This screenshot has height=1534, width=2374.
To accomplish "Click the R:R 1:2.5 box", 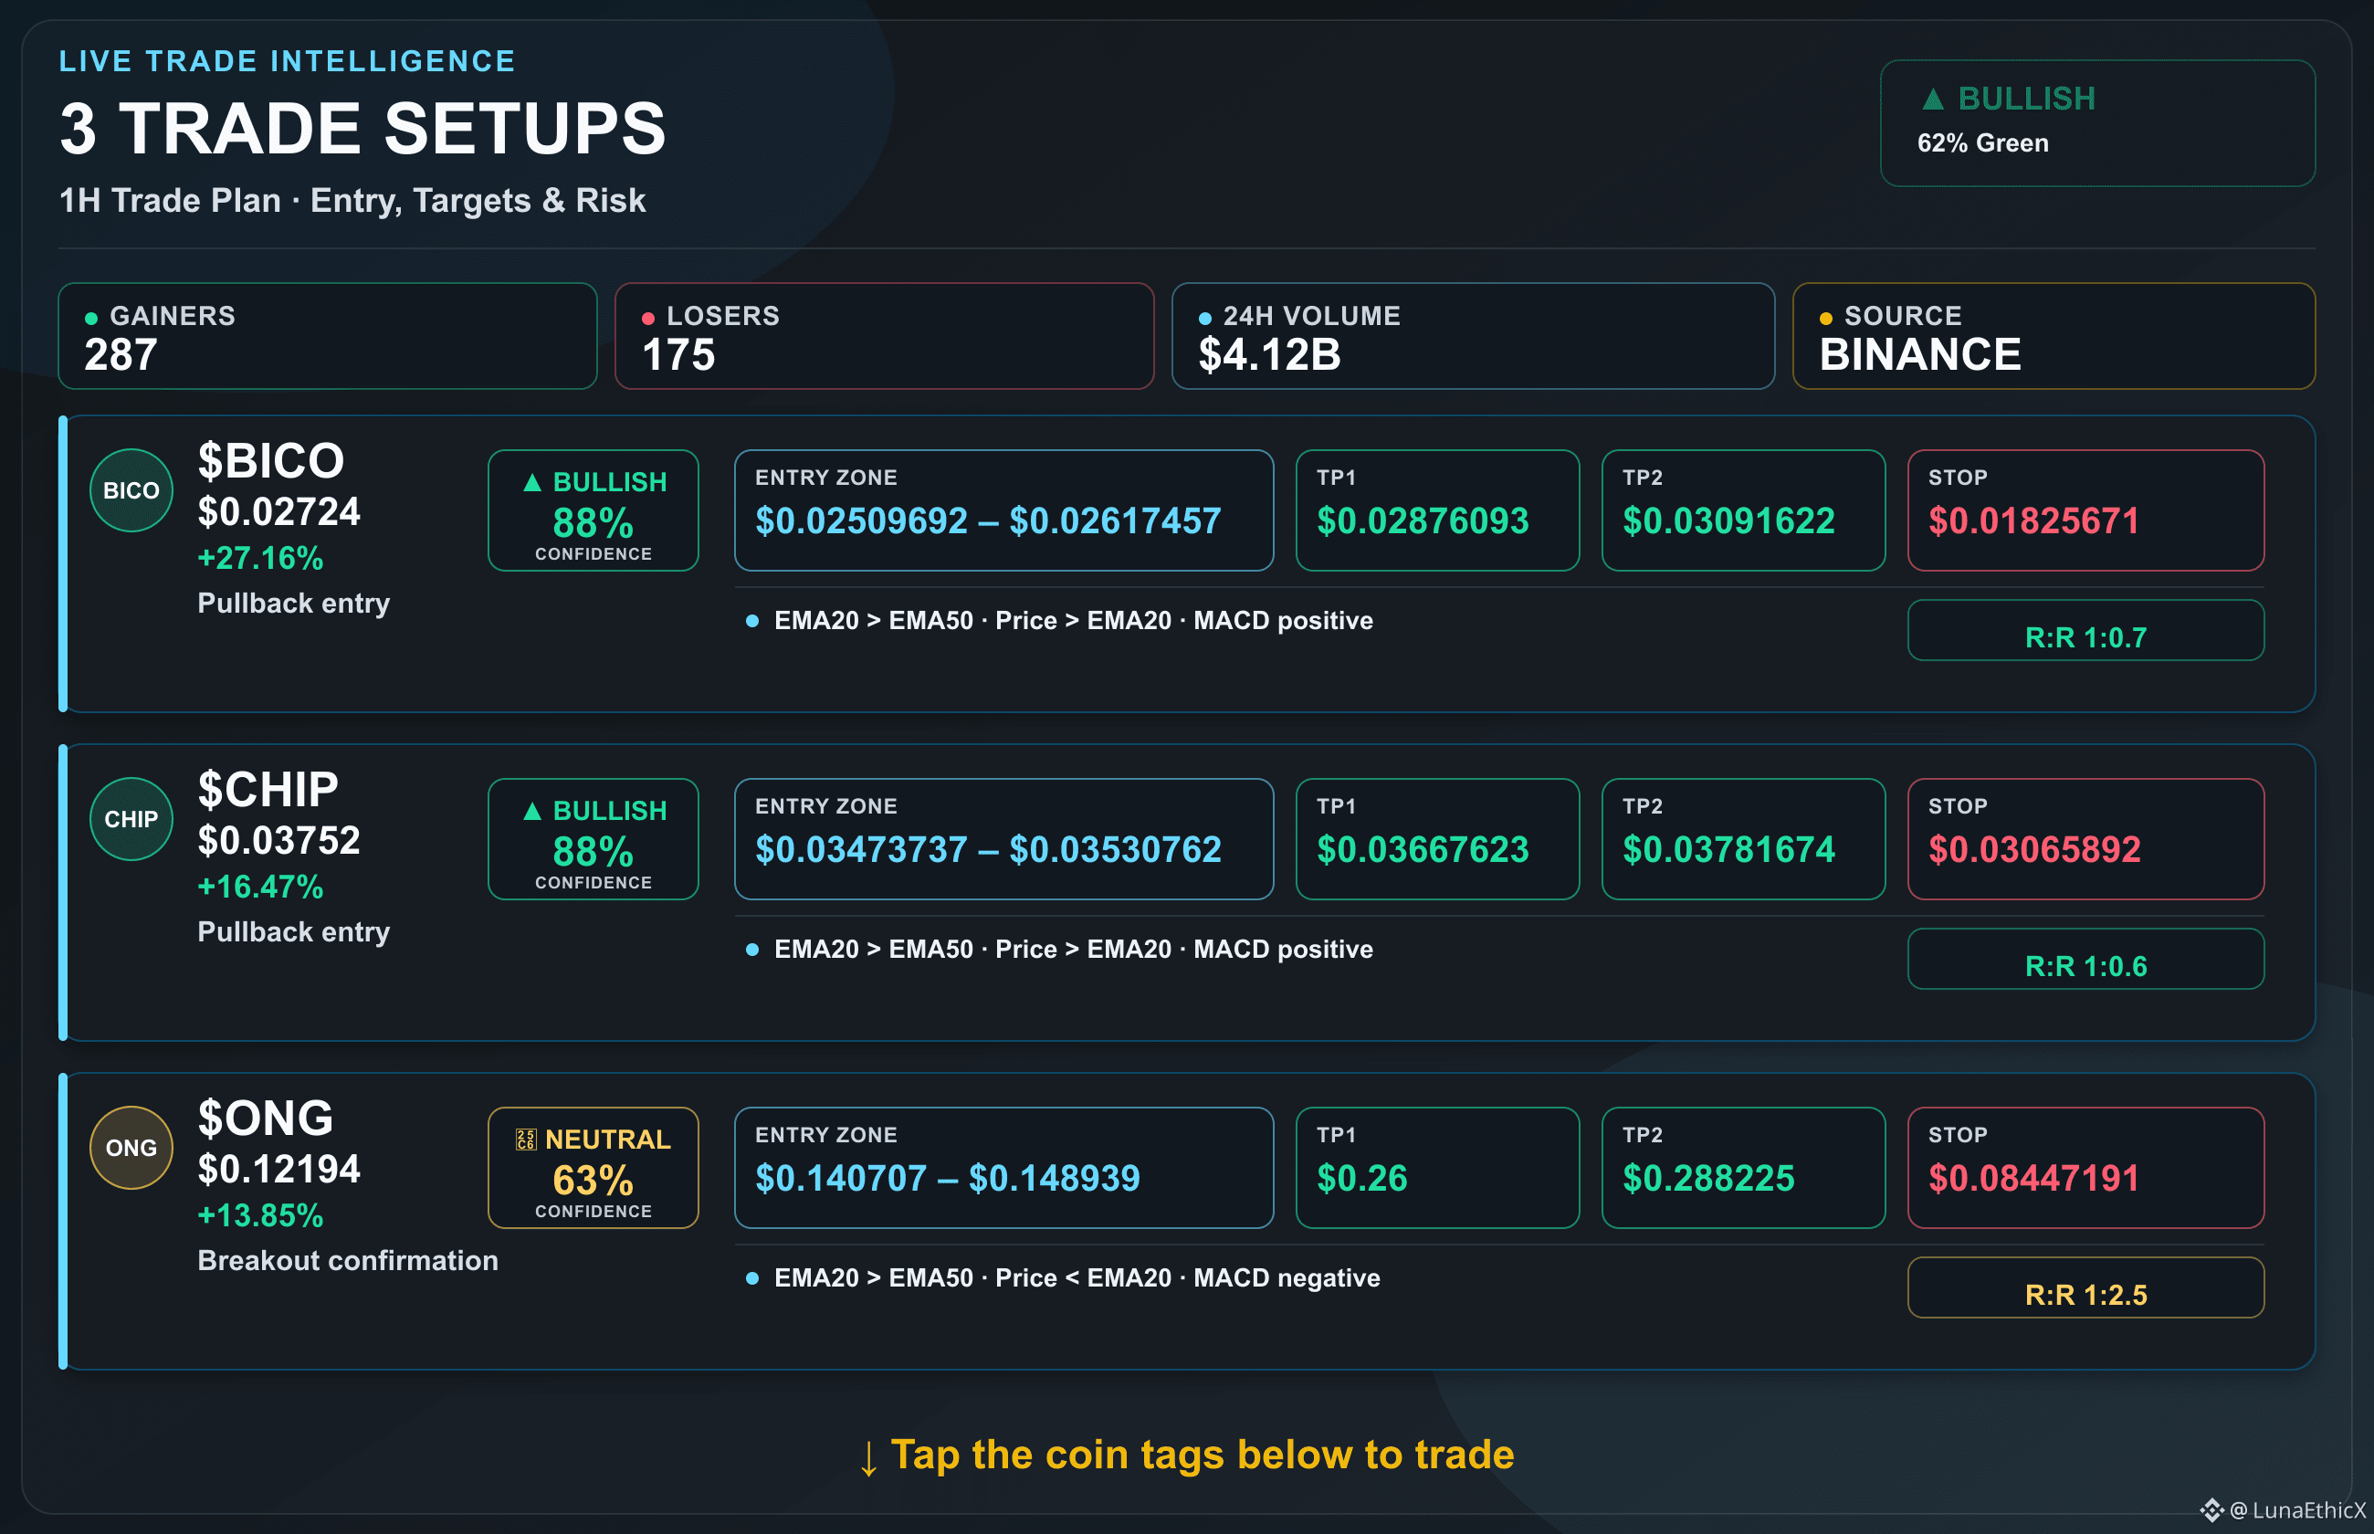I will (x=2085, y=1288).
